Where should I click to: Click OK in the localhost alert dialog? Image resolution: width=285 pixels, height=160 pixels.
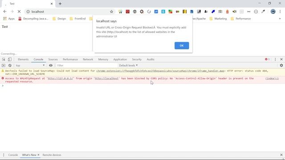[182, 45]
